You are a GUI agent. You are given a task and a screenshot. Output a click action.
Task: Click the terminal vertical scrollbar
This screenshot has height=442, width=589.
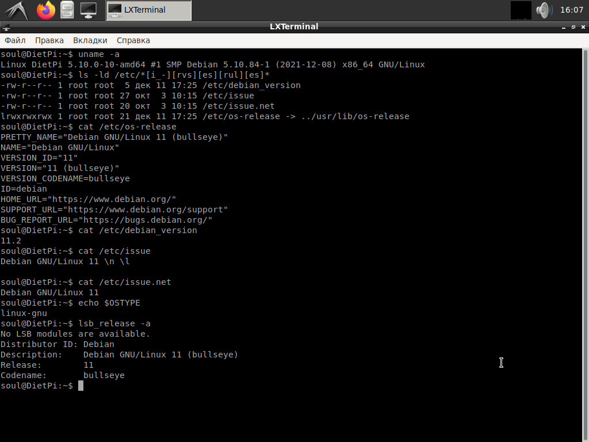click(585, 245)
